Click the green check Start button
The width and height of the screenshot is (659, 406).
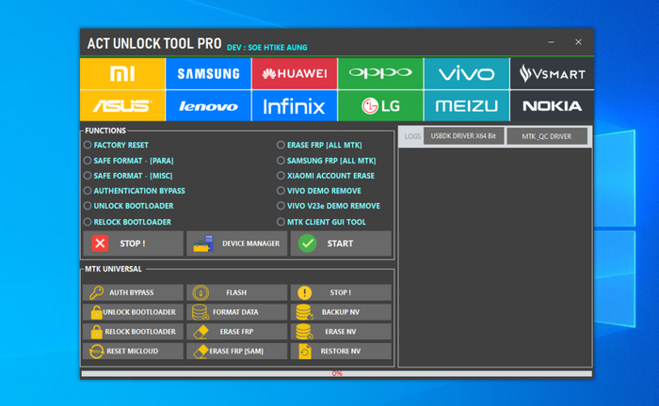[341, 243]
